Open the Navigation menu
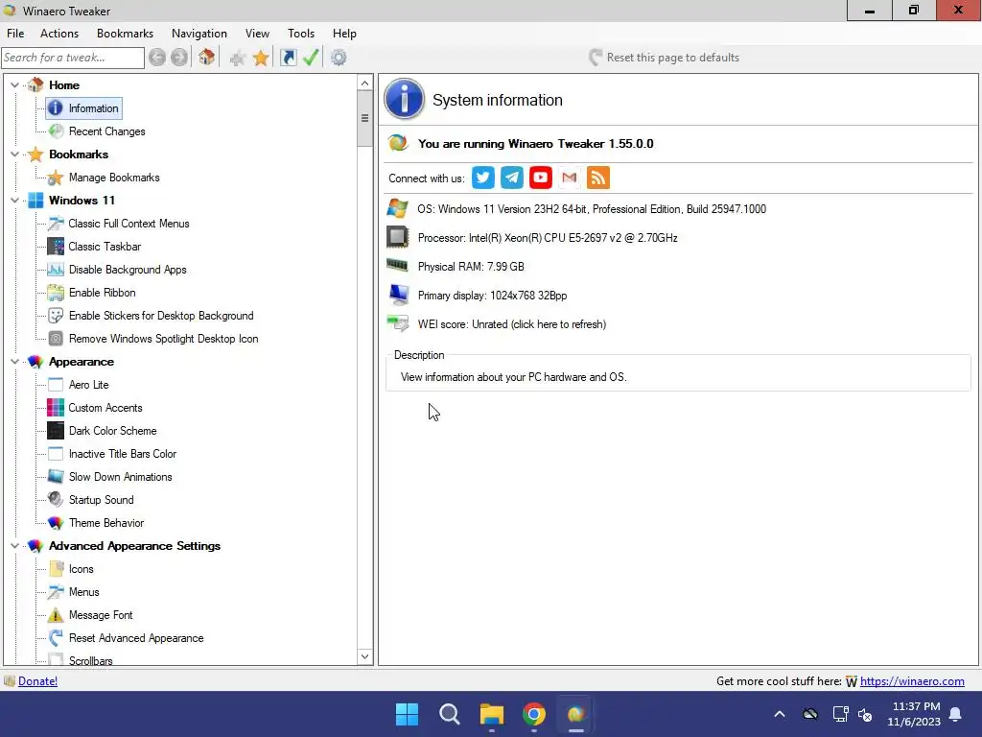This screenshot has height=737, width=982. coord(199,34)
